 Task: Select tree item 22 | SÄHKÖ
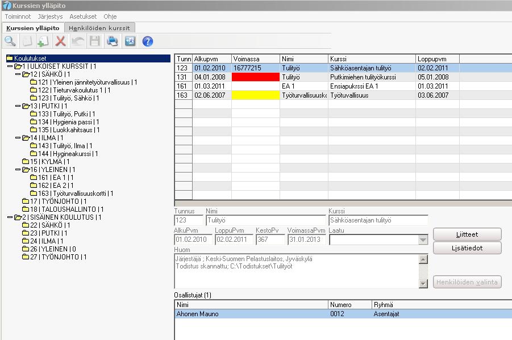(x=50, y=225)
